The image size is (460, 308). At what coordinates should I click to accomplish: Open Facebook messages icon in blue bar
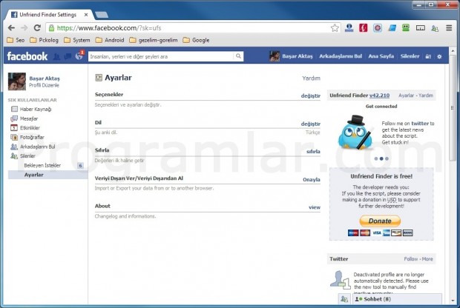[68, 56]
